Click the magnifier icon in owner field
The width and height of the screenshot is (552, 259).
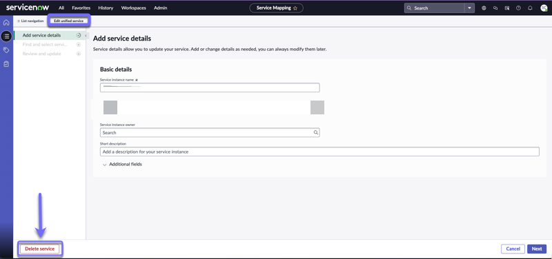click(316, 132)
